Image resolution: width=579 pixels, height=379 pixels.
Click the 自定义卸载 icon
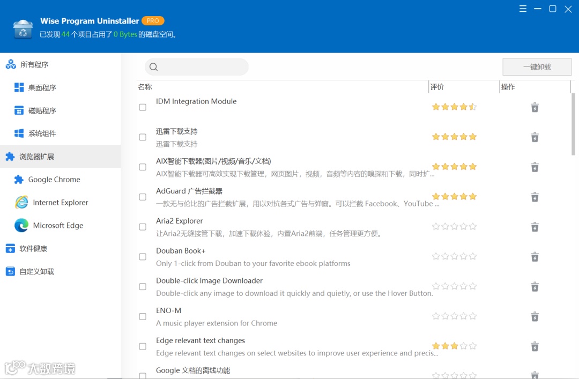coord(10,271)
